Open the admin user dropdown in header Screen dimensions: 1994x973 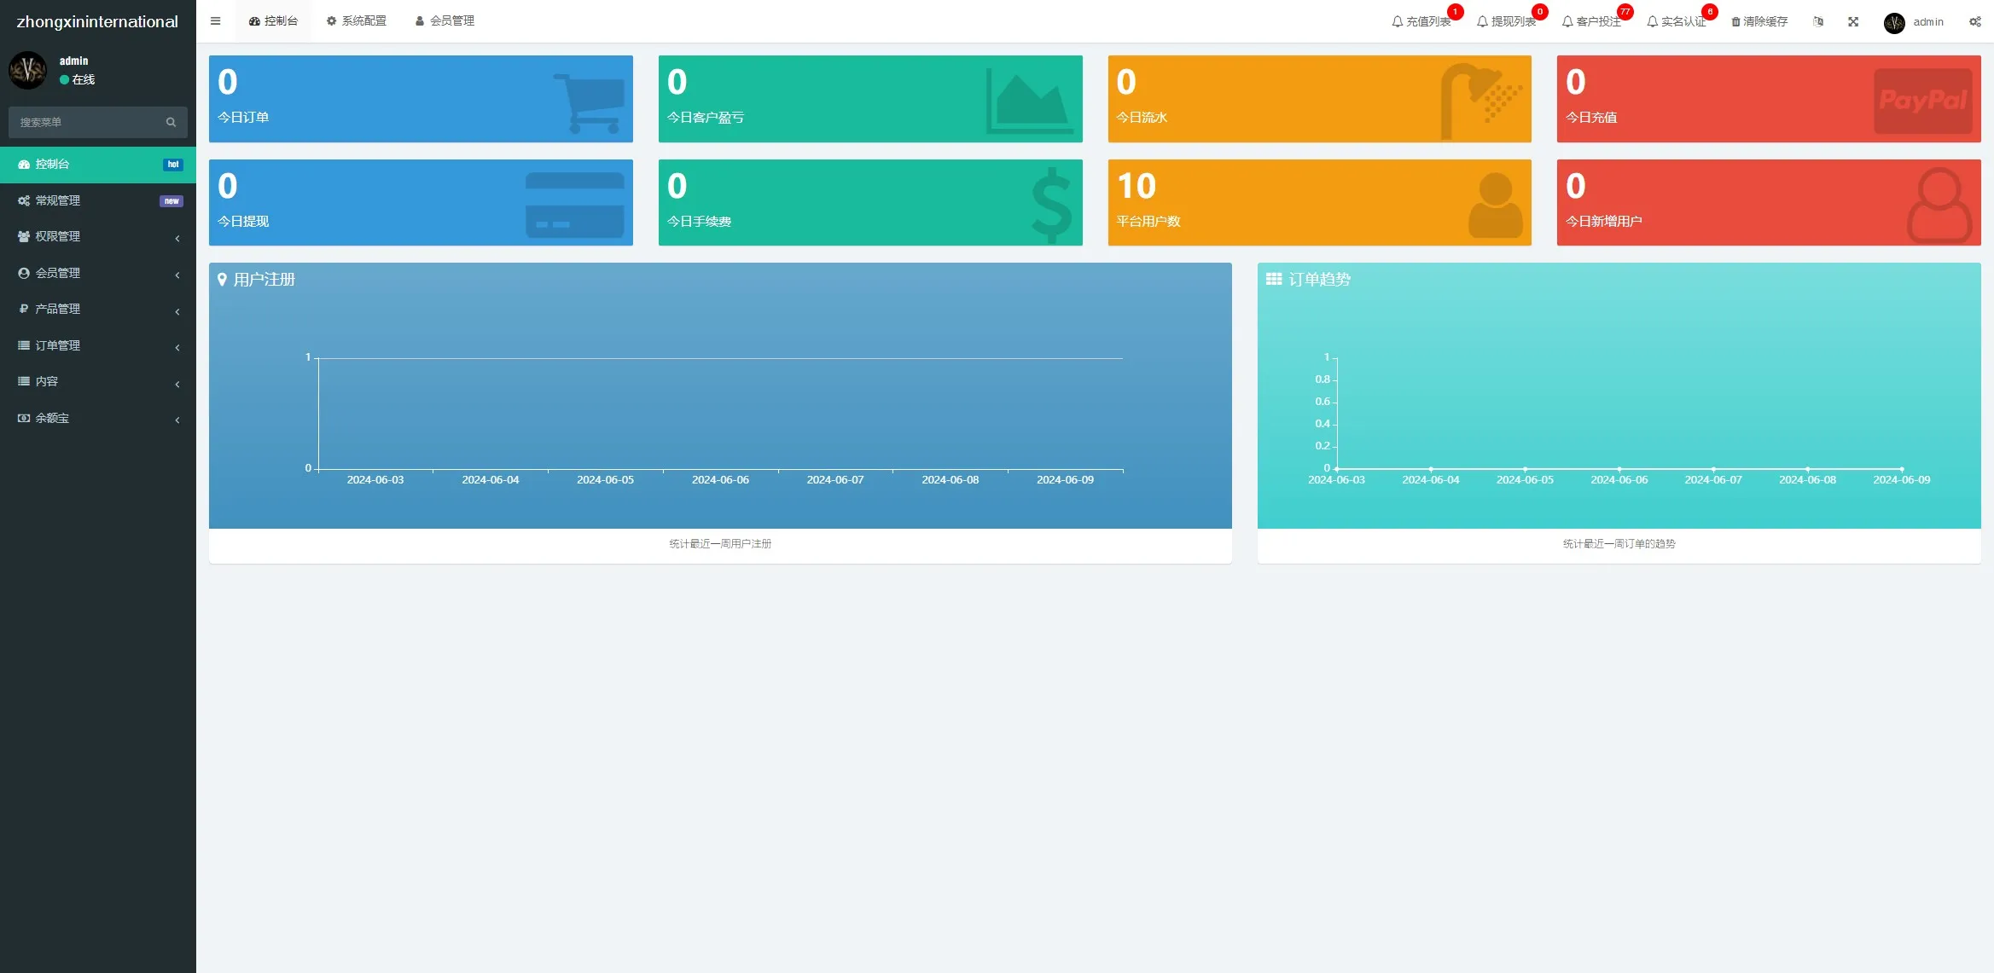[1914, 22]
